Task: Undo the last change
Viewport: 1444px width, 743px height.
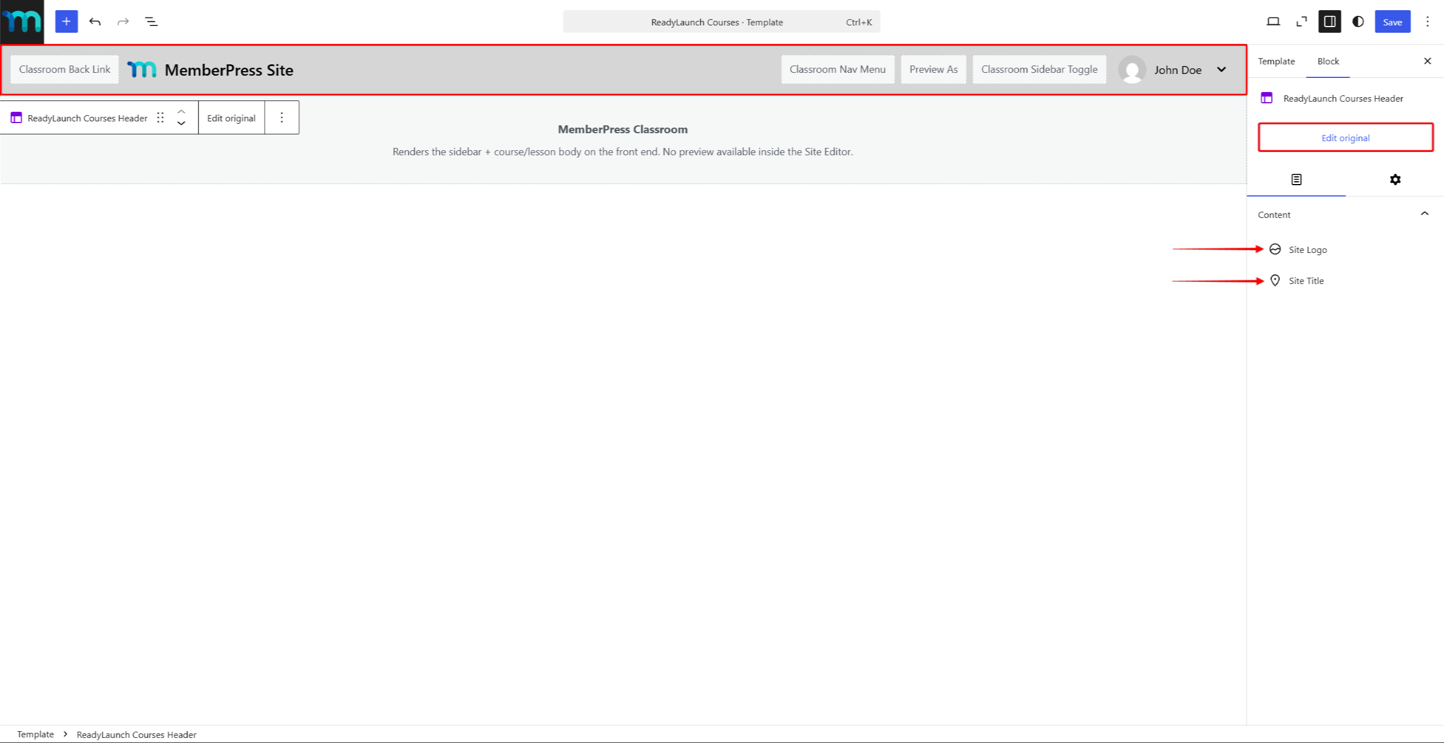Action: coord(95,21)
